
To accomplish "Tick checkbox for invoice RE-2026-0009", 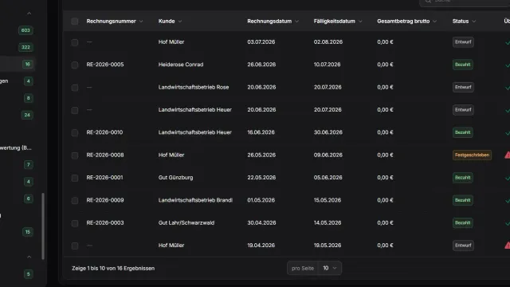I will 74,200.
